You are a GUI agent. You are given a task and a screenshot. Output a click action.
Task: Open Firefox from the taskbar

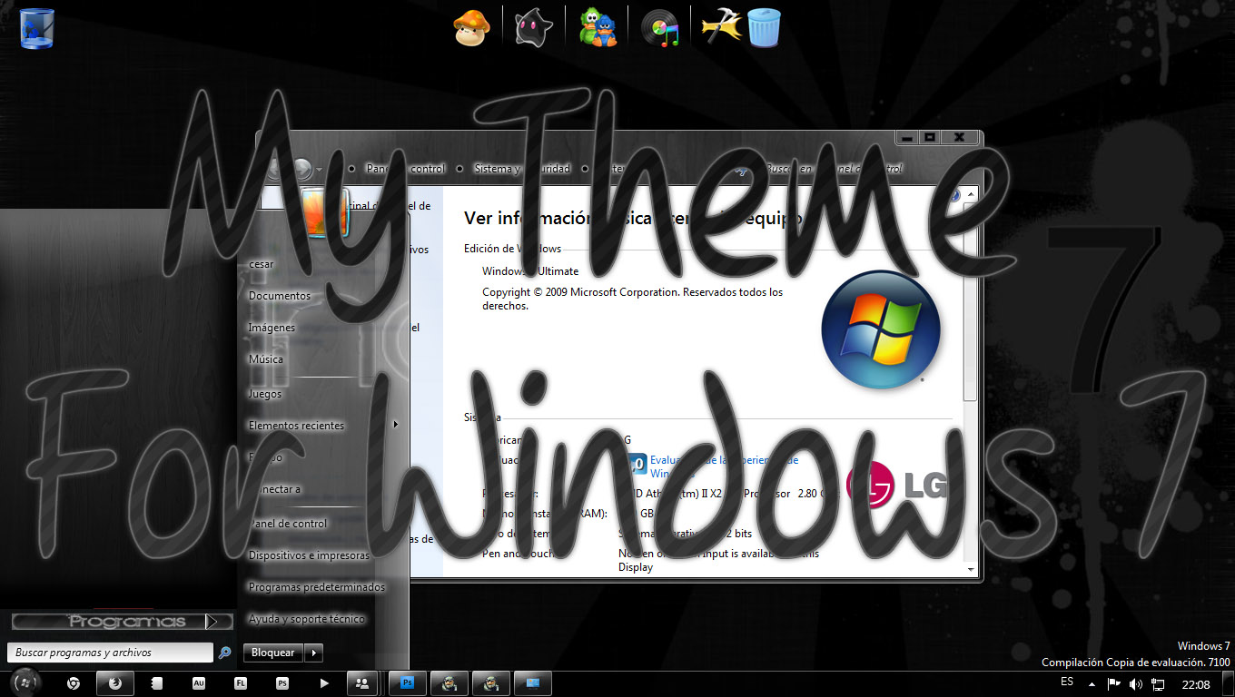point(114,683)
